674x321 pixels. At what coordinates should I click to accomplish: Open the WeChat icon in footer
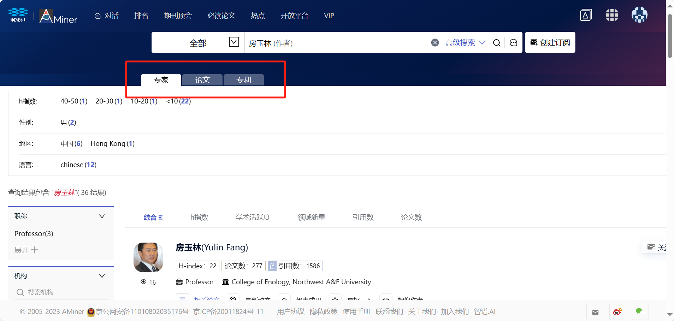pos(639,311)
